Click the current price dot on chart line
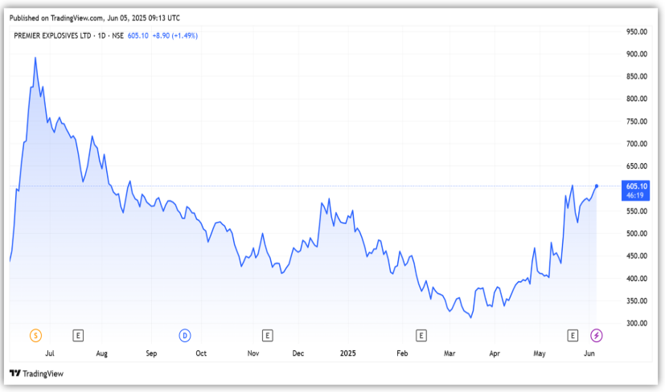This screenshot has width=665, height=392. (x=597, y=186)
